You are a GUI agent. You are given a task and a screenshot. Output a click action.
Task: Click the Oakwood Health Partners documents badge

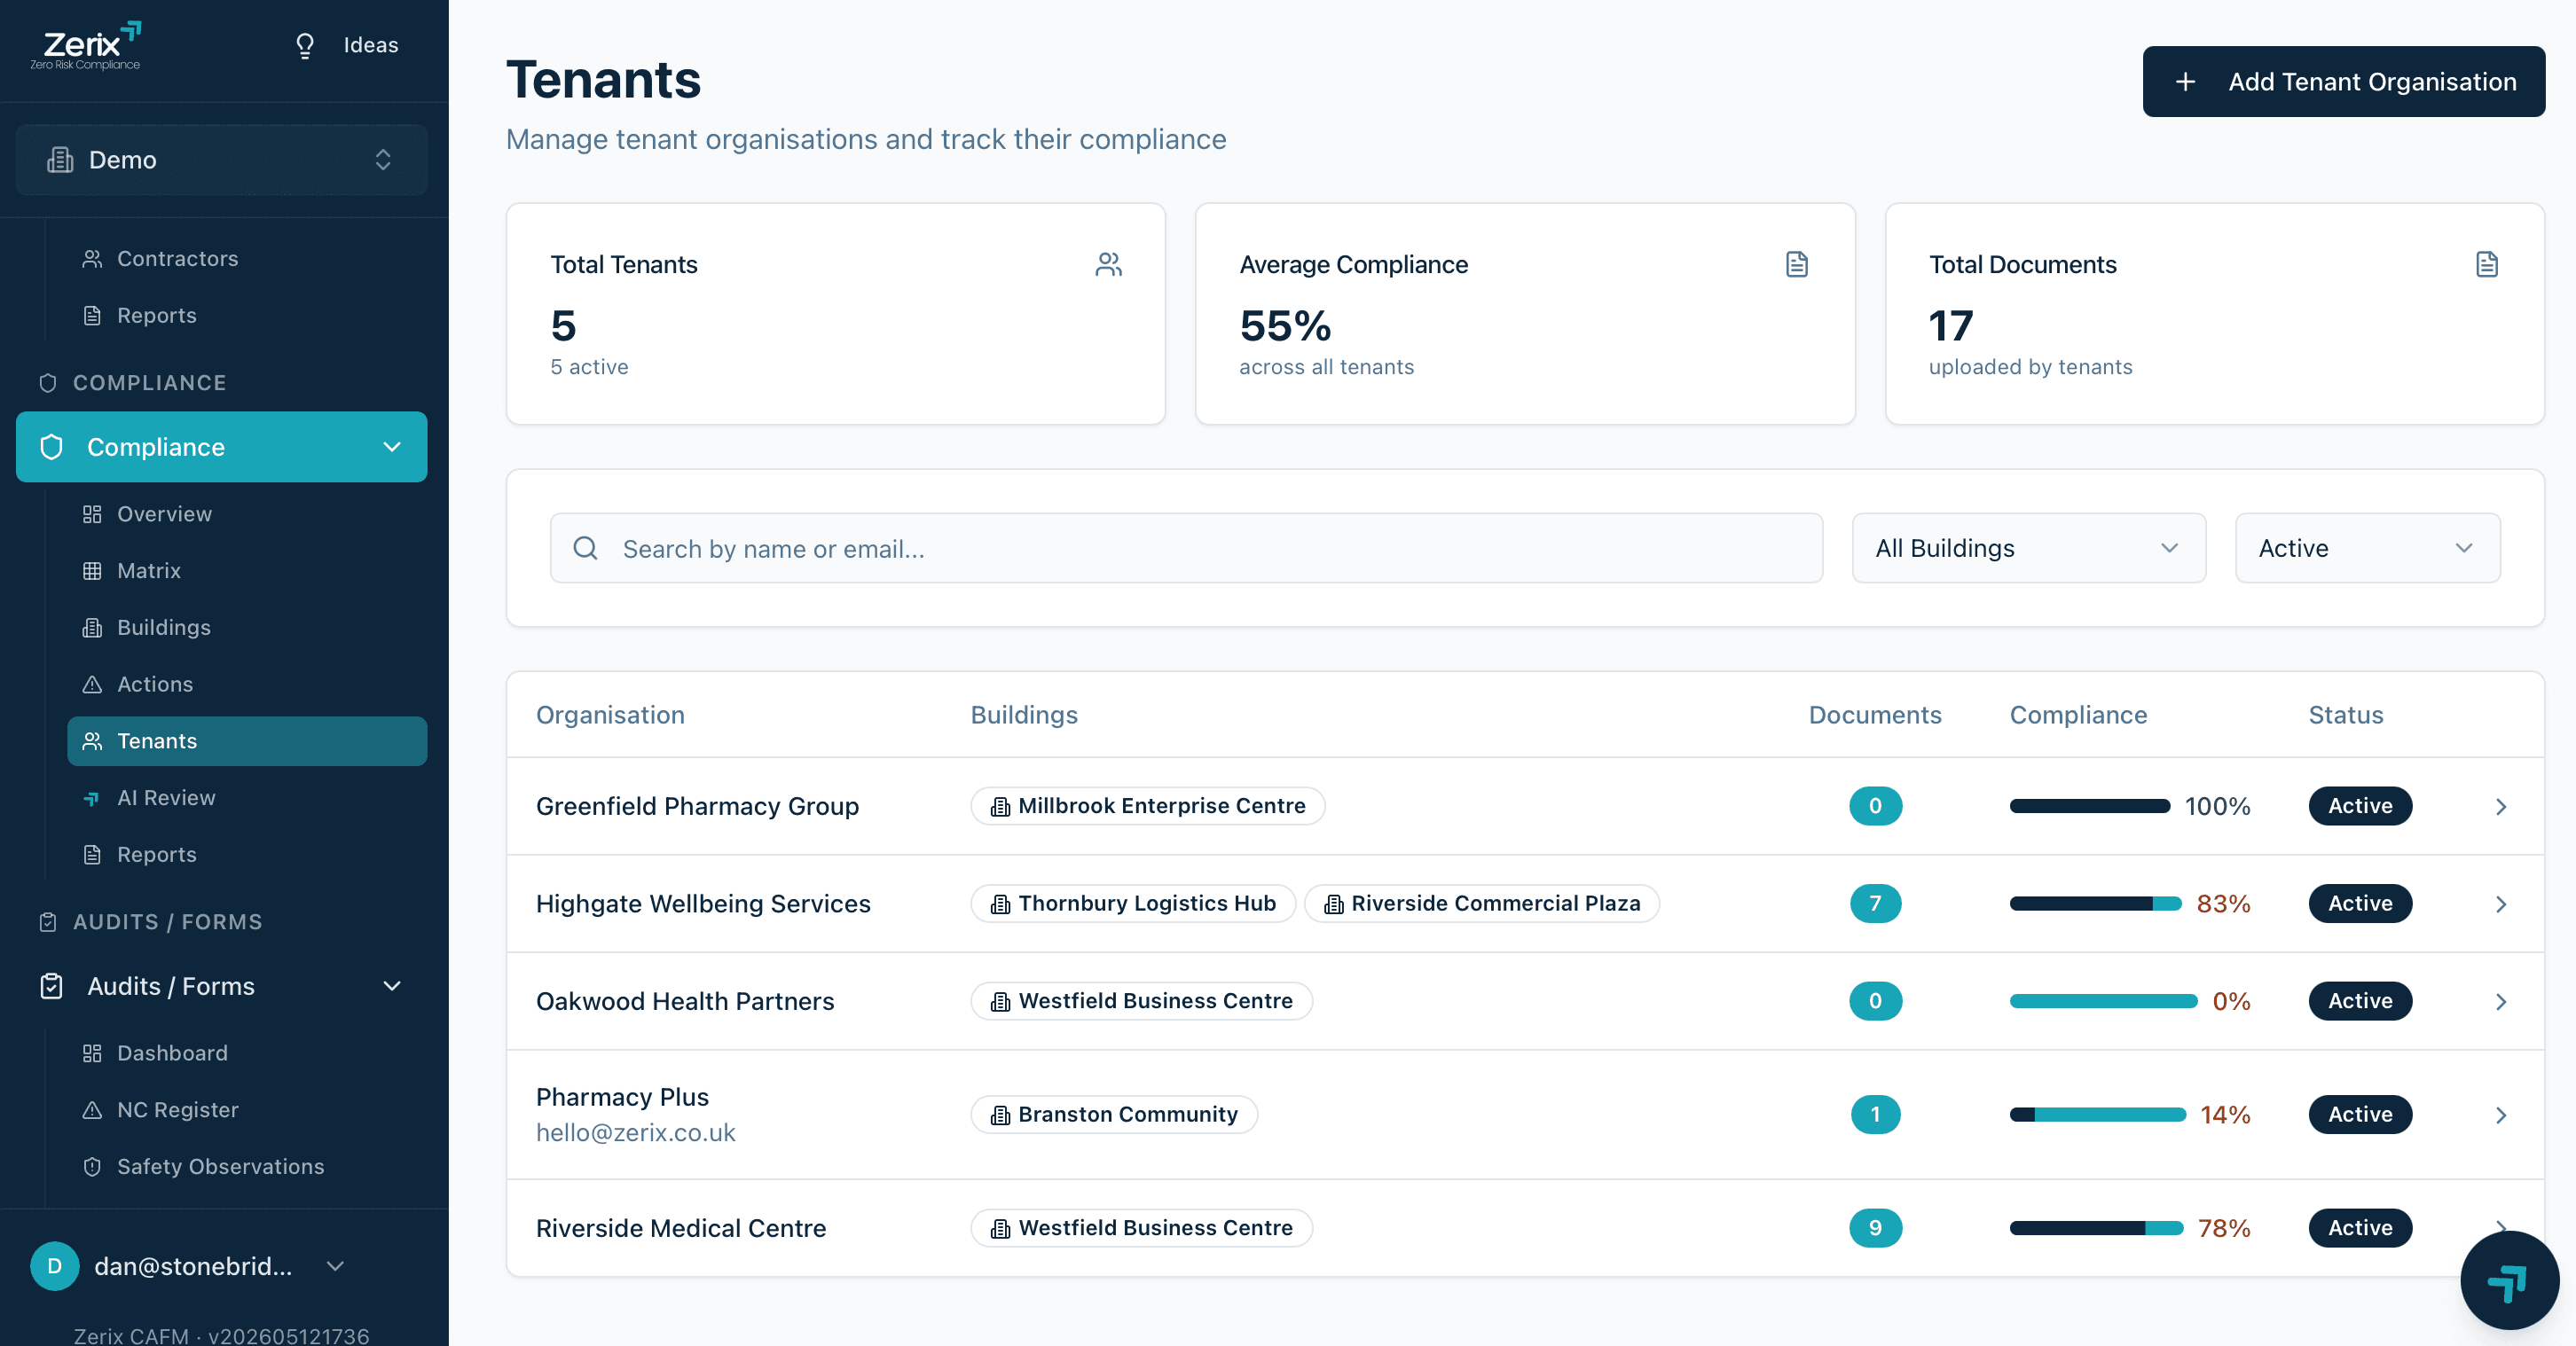tap(1875, 1001)
